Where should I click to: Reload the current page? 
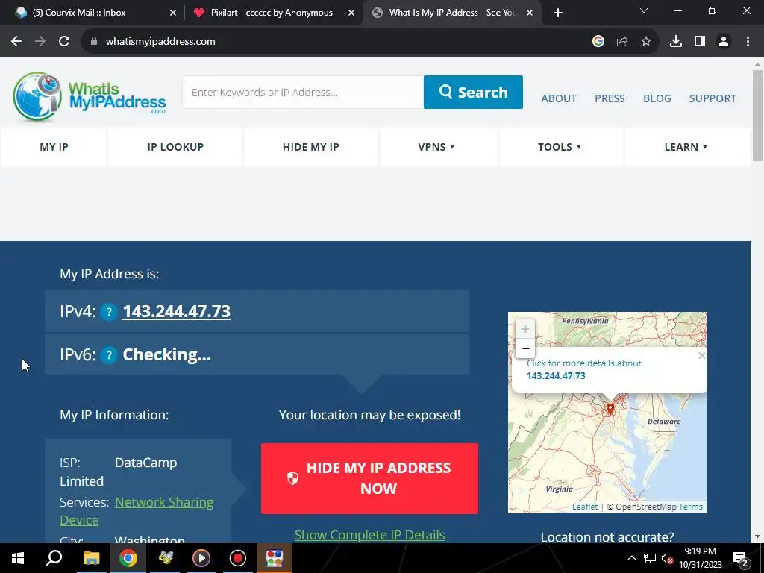64,42
